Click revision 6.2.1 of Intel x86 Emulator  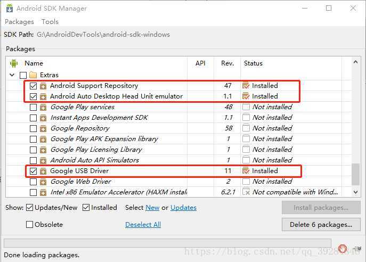(228, 192)
